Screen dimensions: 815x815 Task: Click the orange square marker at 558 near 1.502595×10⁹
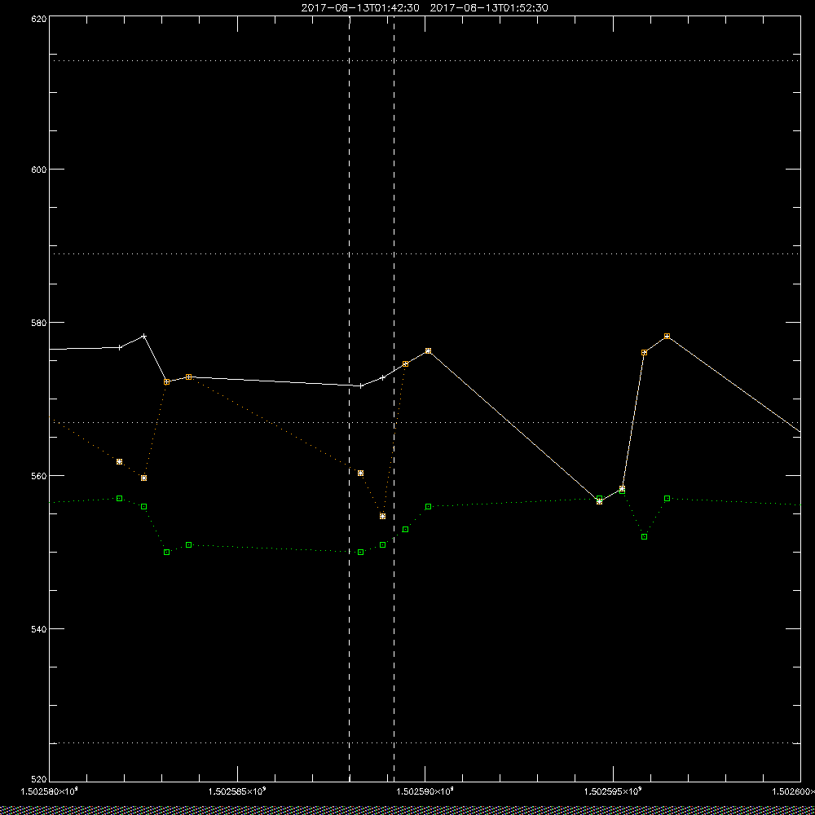click(622, 488)
